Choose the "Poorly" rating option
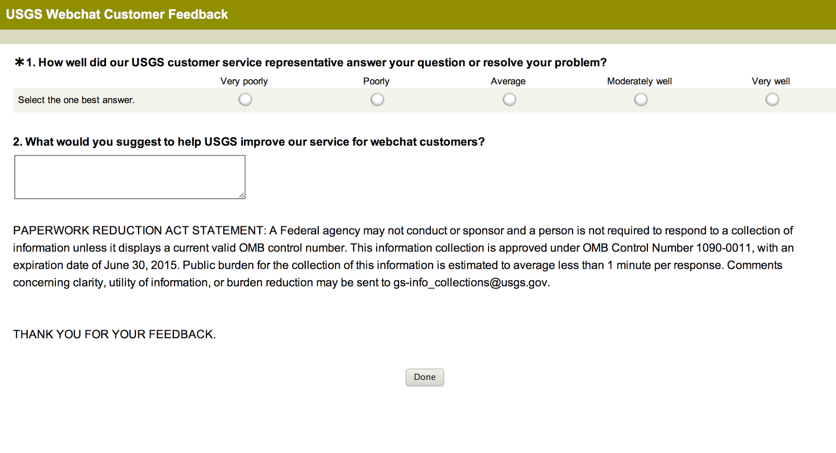 (x=377, y=100)
